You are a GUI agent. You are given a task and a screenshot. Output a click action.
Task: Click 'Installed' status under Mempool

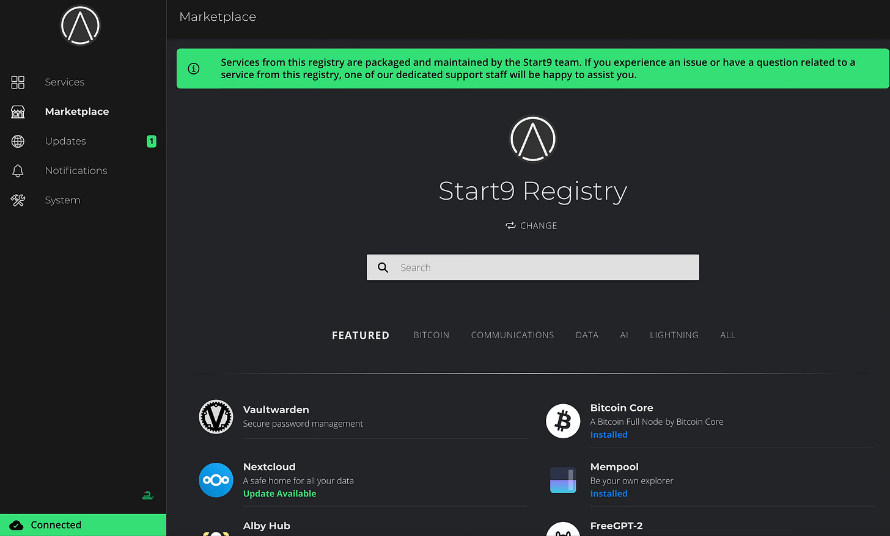point(609,494)
